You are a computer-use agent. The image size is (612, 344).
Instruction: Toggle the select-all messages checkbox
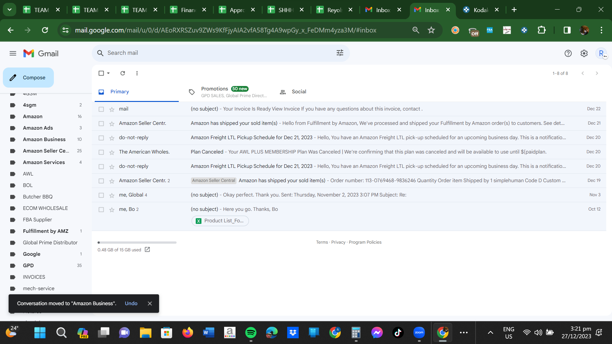pos(101,73)
